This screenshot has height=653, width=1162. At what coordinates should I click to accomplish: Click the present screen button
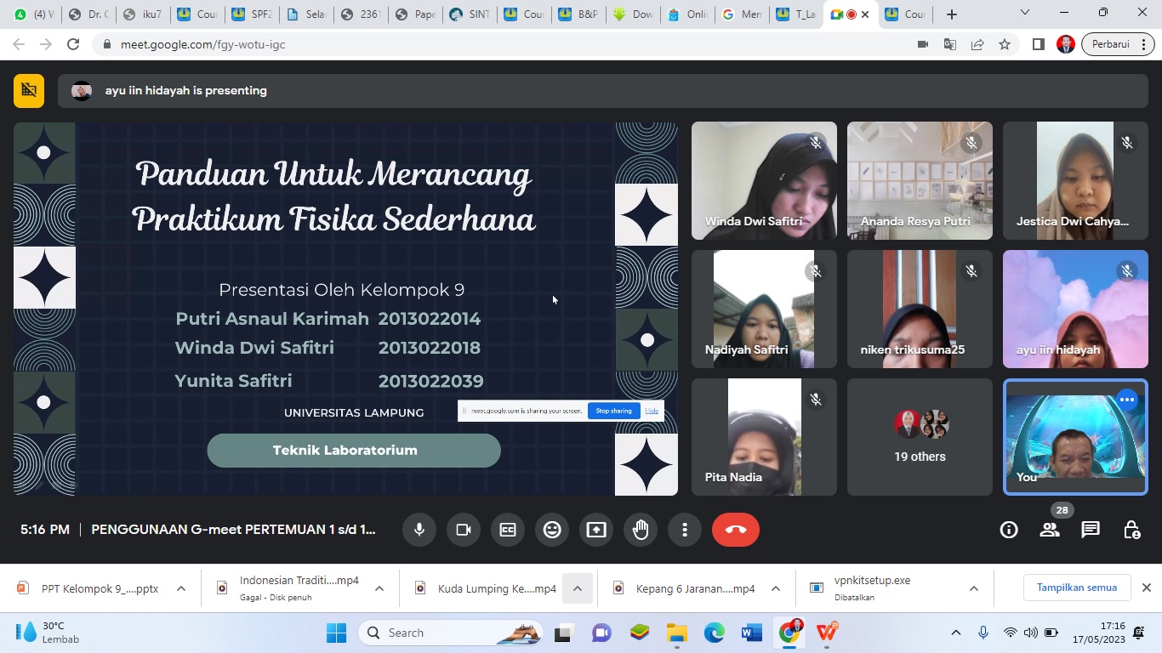596,530
